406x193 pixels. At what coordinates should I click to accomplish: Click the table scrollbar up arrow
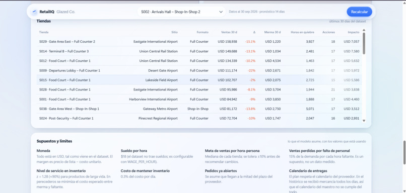(x=364, y=30)
